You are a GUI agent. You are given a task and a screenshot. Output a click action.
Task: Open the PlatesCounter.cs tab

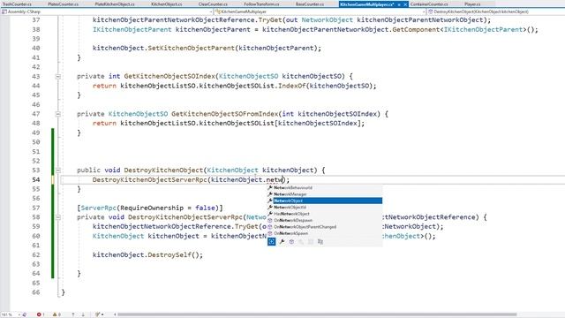63,4
